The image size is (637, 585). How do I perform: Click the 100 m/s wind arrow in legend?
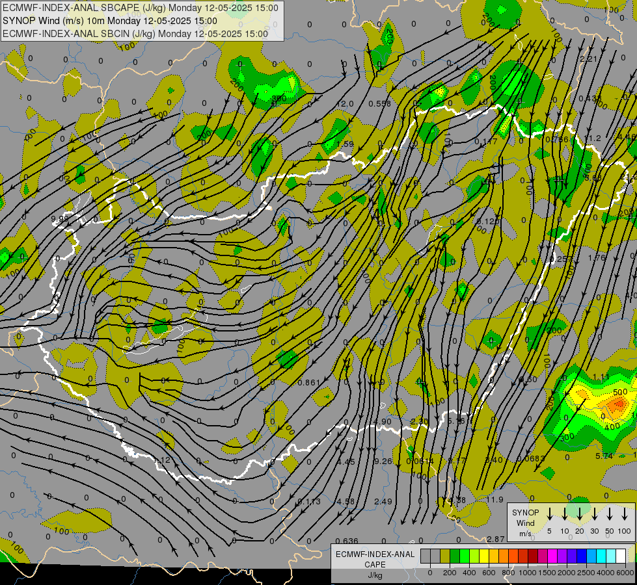click(625, 514)
